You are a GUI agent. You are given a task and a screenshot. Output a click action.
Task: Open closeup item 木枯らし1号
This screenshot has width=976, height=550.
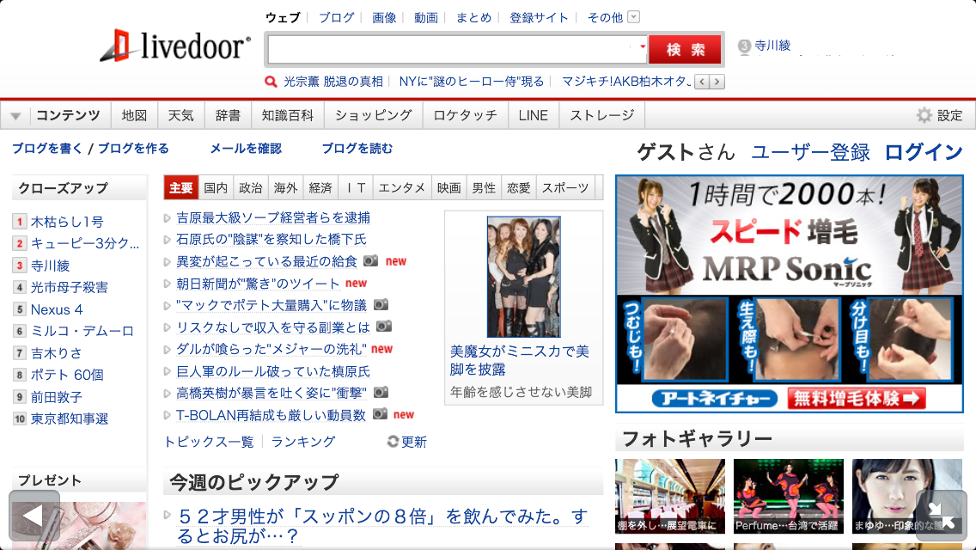(x=67, y=222)
